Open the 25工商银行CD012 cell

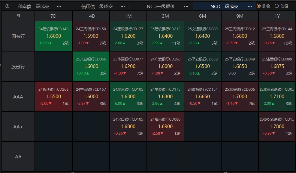[240, 36]
